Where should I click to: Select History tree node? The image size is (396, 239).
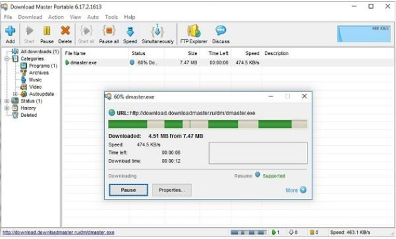(28, 108)
